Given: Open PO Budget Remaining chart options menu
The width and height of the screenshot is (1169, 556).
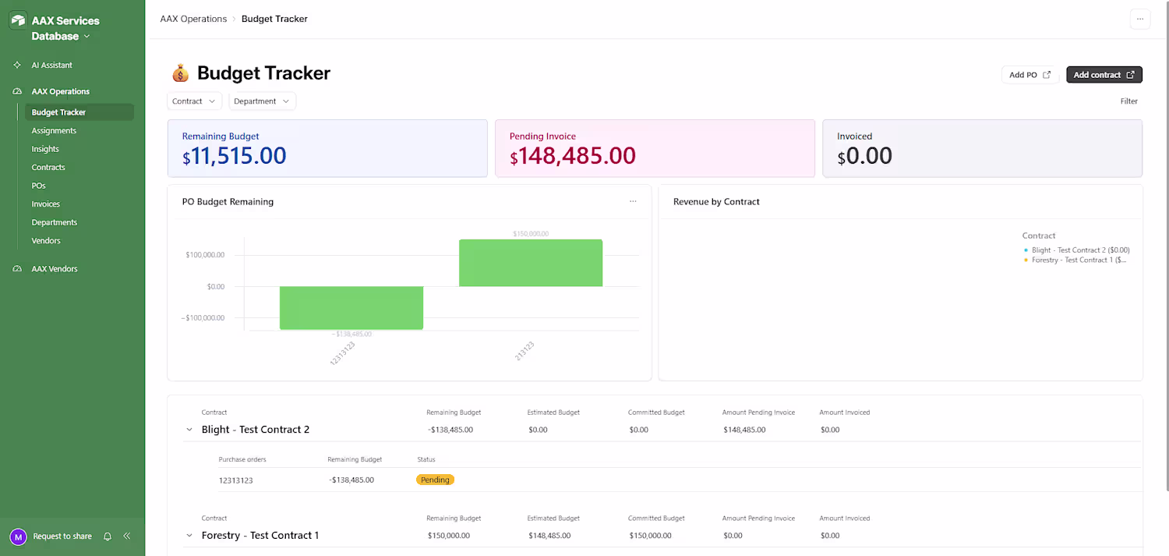Looking at the screenshot, I should [633, 201].
